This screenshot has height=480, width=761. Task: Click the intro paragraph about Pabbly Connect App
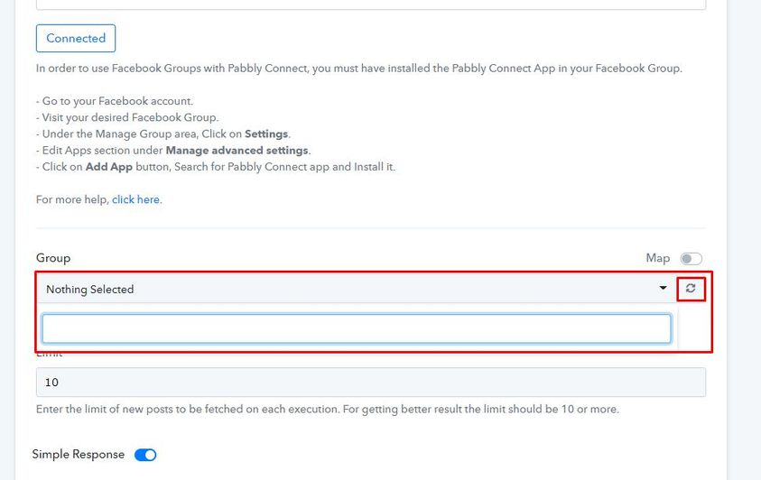pos(359,69)
